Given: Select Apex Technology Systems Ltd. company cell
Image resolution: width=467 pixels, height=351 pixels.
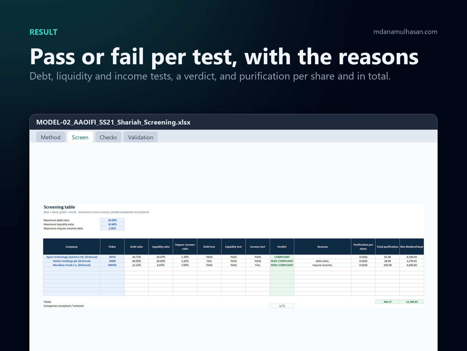Looking at the screenshot, I should [72, 257].
